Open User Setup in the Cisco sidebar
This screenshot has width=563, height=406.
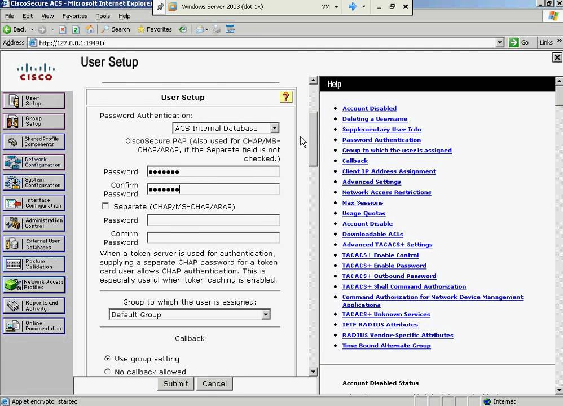[34, 101]
